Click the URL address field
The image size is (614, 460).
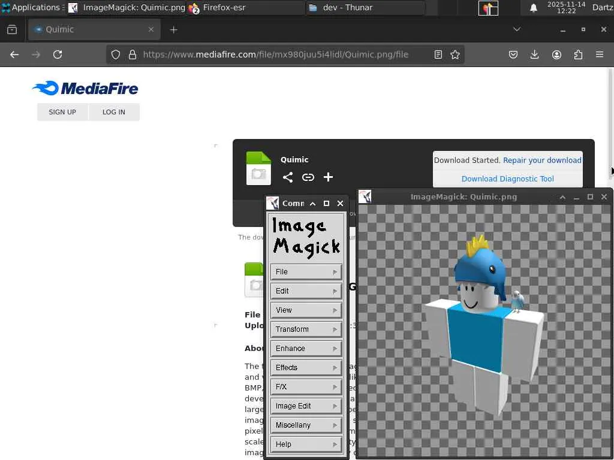(275, 55)
